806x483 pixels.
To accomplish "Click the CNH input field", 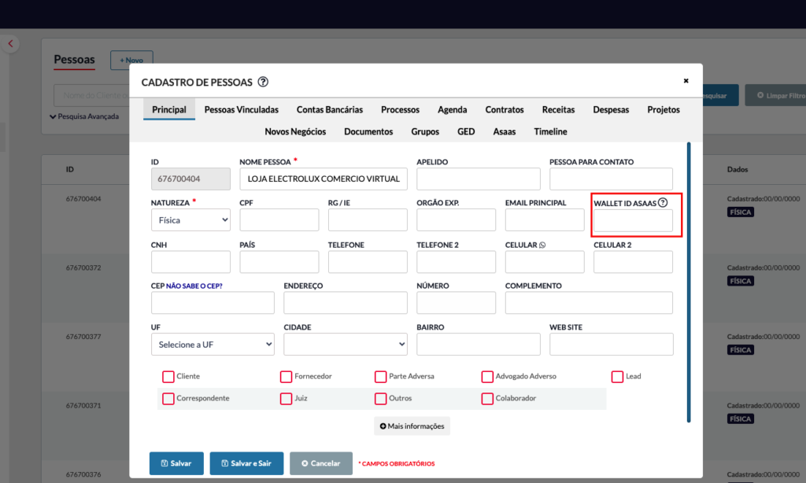I will point(190,262).
